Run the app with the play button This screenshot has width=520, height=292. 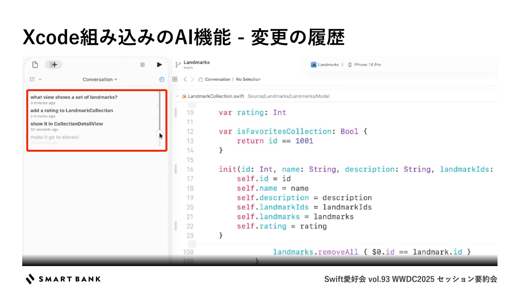(x=159, y=65)
